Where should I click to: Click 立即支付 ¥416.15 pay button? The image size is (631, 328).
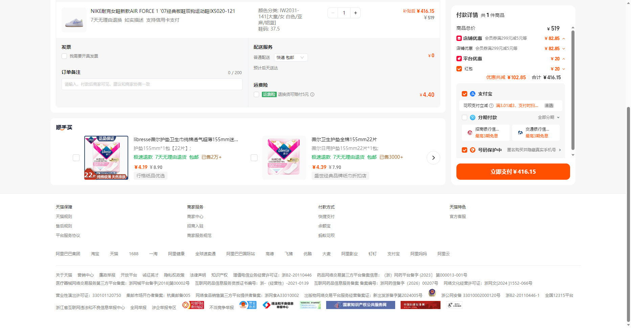pyautogui.click(x=513, y=172)
